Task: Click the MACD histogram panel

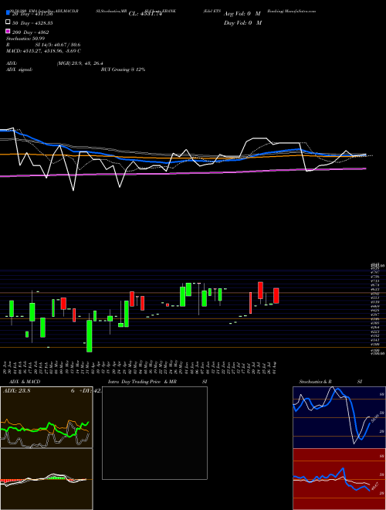Action: pyautogui.click(x=46, y=479)
